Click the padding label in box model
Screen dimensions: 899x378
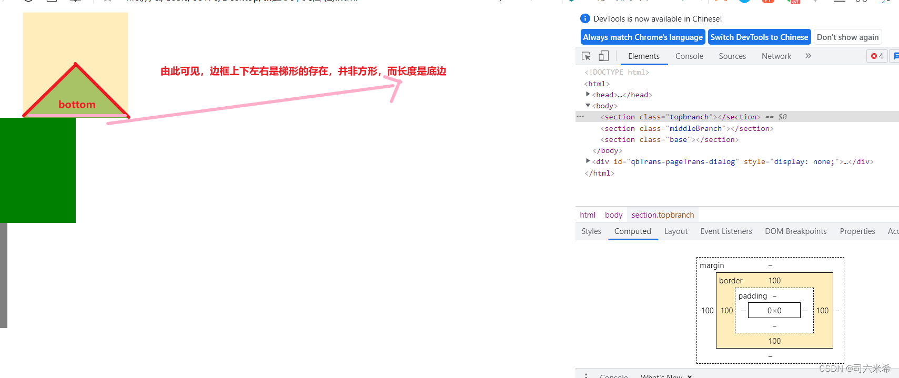pyautogui.click(x=753, y=296)
